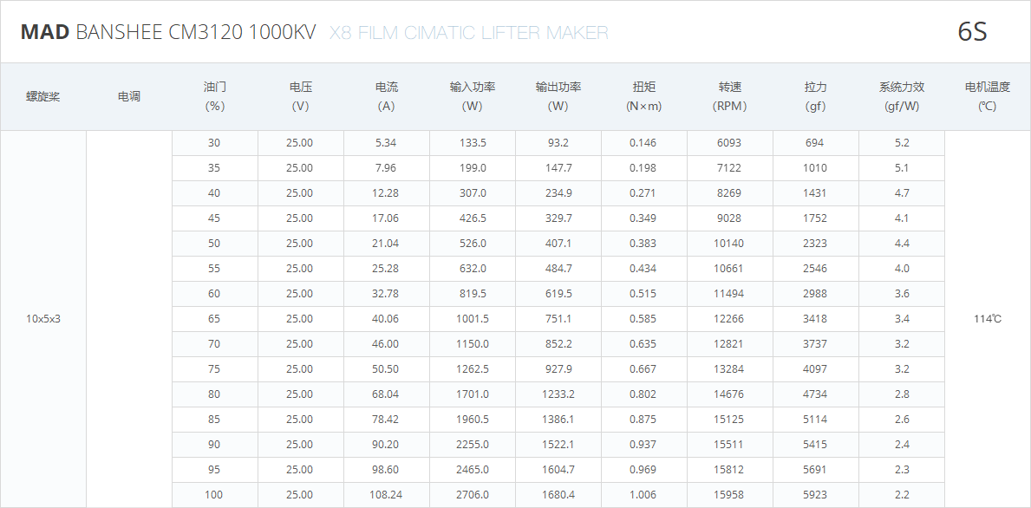1031x508 pixels.
Task: Click input power value 1960.5
Action: (x=472, y=420)
